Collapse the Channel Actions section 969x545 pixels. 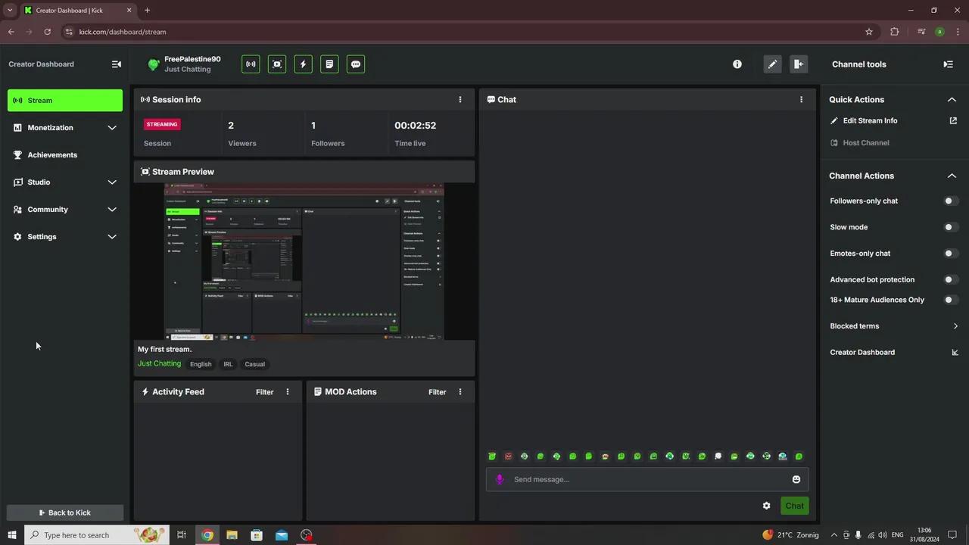(952, 176)
